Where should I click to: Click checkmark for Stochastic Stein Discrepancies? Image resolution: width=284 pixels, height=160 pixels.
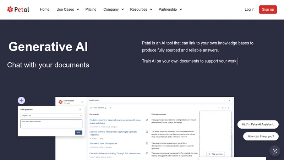[147, 144]
